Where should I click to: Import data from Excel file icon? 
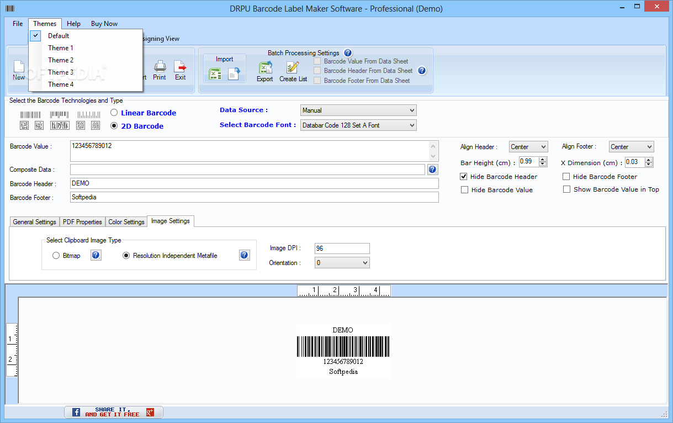[215, 73]
